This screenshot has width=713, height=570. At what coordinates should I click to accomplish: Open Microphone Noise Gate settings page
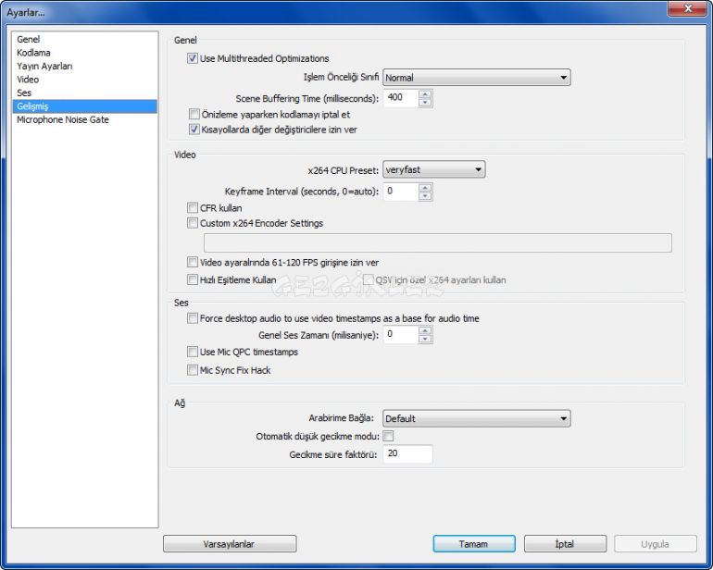coord(62,119)
